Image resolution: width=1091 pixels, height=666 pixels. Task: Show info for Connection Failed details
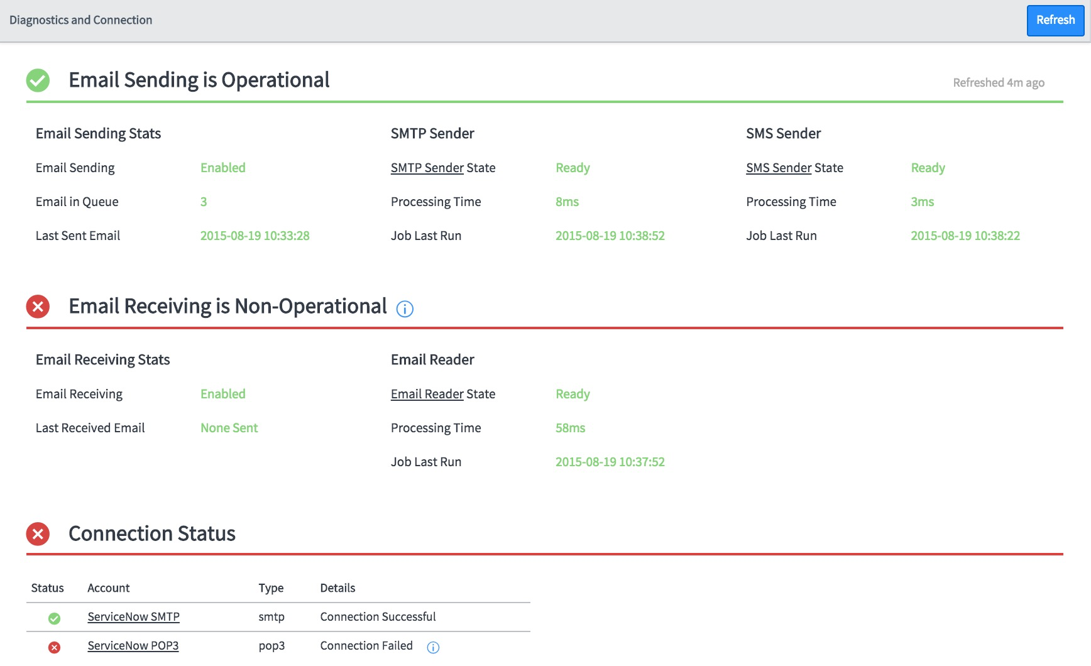433,648
